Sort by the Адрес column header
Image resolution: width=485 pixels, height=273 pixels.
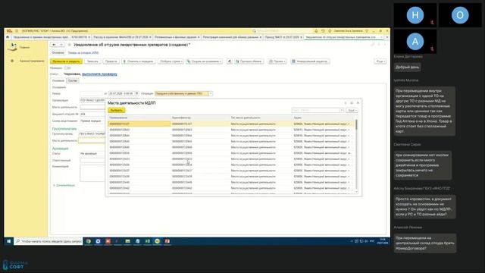point(324,118)
